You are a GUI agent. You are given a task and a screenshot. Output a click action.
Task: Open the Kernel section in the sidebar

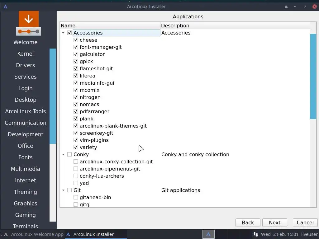26,54
